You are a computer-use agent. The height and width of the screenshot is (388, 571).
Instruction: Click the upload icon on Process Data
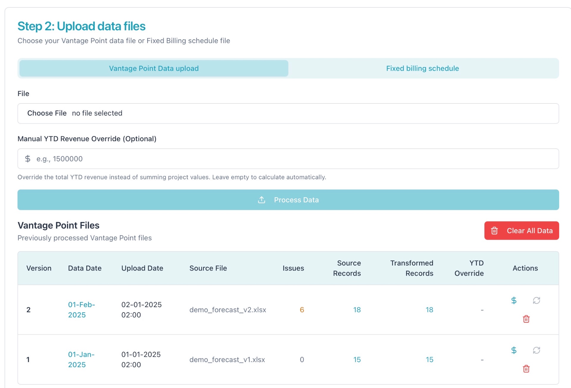pos(261,200)
